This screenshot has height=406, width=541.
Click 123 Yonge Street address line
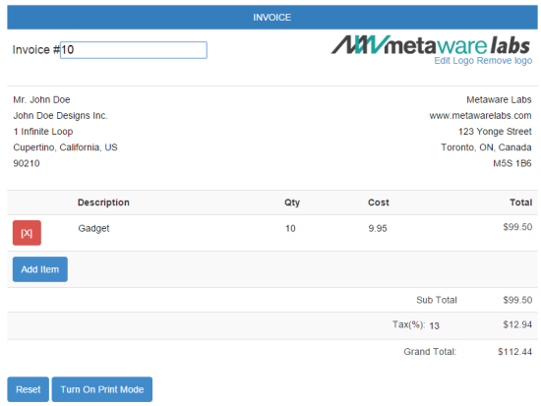pyautogui.click(x=495, y=132)
